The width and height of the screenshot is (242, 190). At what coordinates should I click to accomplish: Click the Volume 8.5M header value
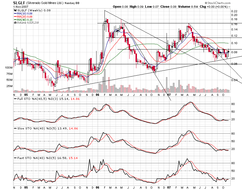point(188,7)
